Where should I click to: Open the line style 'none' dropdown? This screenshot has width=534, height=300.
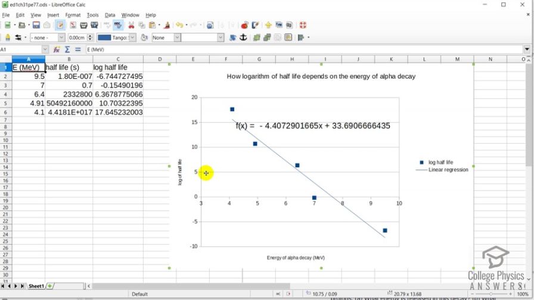[x=61, y=38]
